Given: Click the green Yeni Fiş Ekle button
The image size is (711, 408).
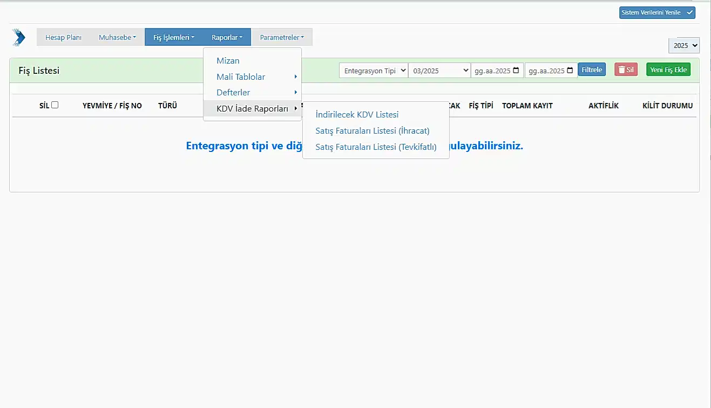Looking at the screenshot, I should click(x=668, y=70).
